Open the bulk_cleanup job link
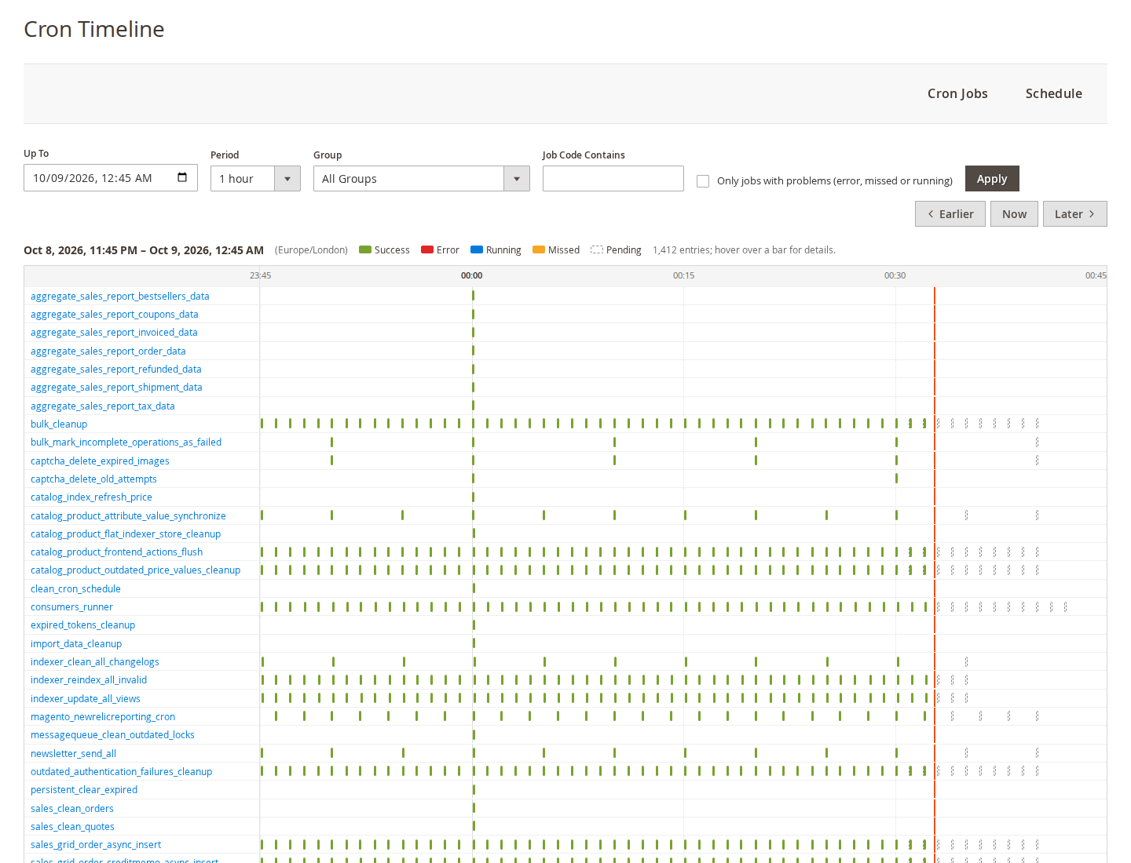 [59, 424]
